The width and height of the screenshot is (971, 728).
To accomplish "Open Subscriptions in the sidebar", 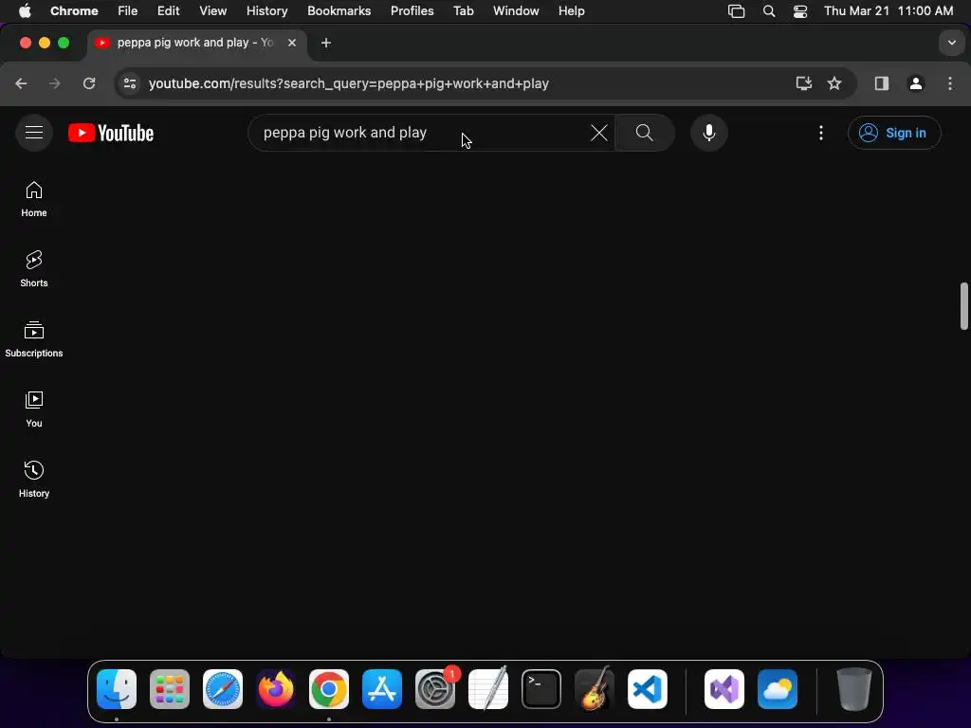I will point(34,339).
